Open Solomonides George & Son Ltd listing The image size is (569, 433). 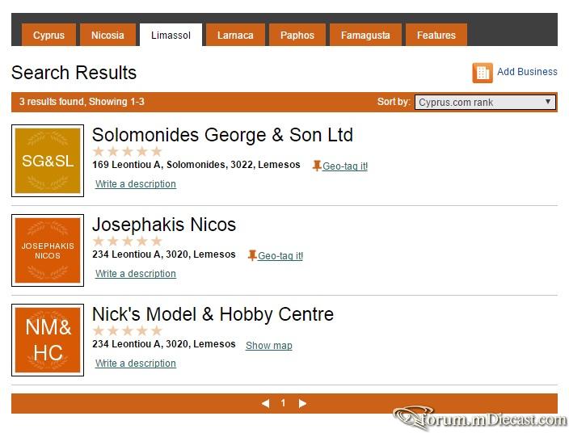[x=222, y=135]
